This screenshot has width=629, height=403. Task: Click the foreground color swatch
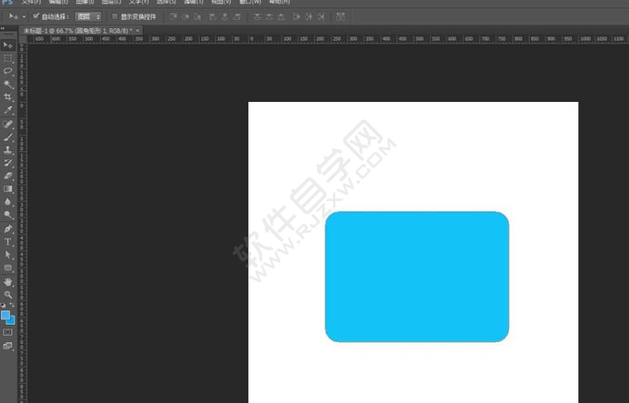[x=5, y=315]
